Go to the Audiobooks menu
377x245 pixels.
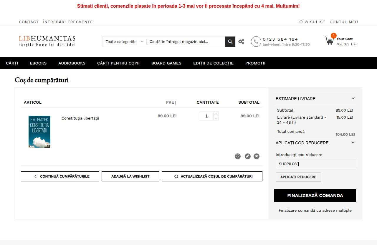point(72,63)
